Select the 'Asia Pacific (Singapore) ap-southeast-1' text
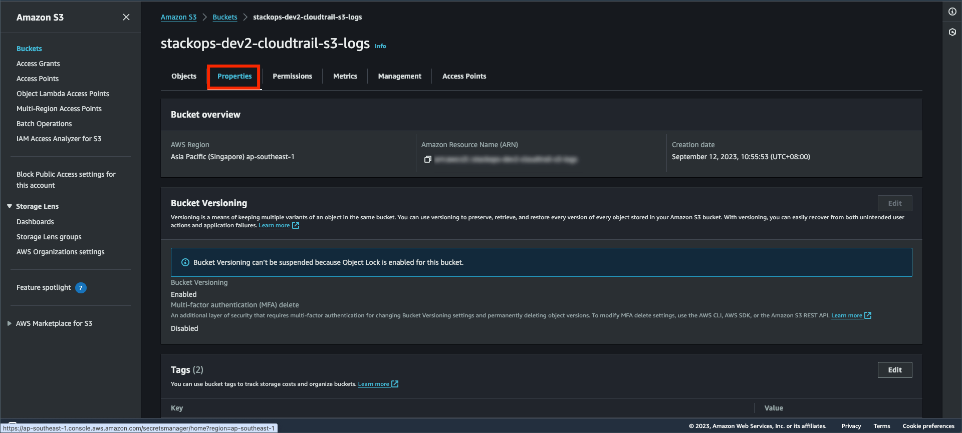The image size is (962, 433). [232, 157]
